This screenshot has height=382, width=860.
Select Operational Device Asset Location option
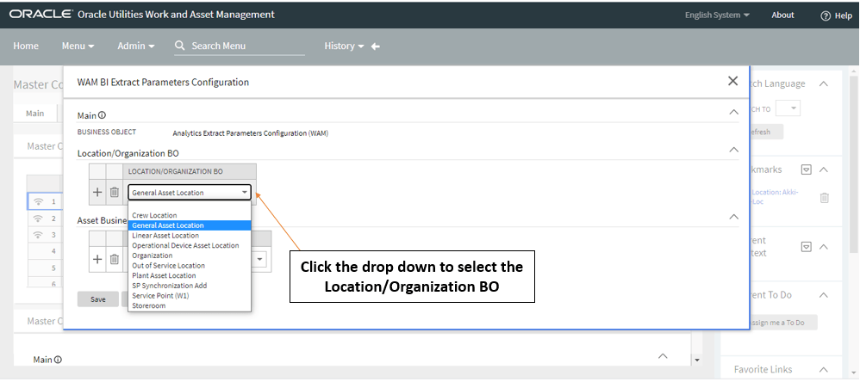pos(190,245)
